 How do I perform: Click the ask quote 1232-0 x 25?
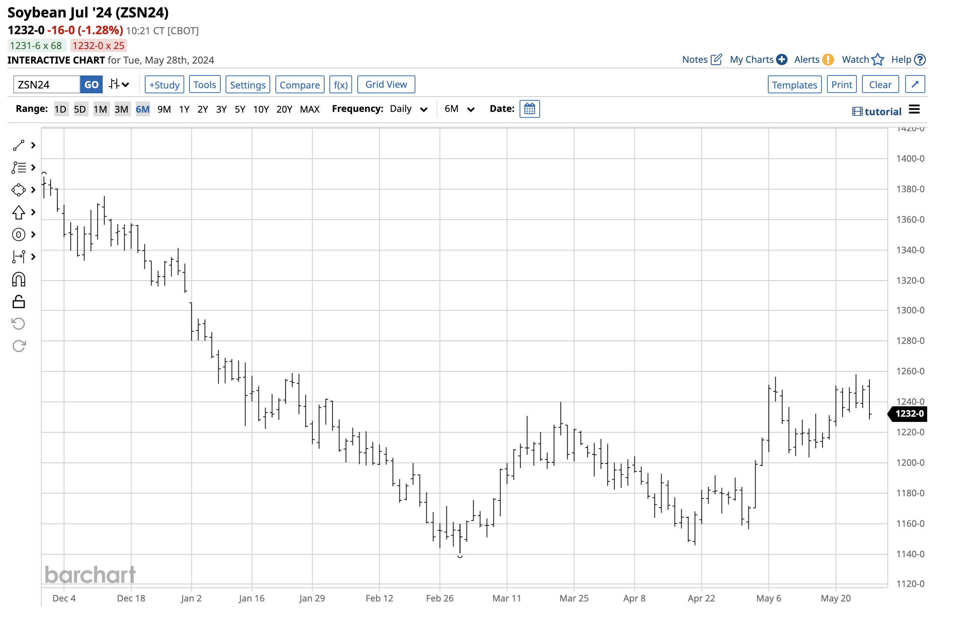[99, 46]
